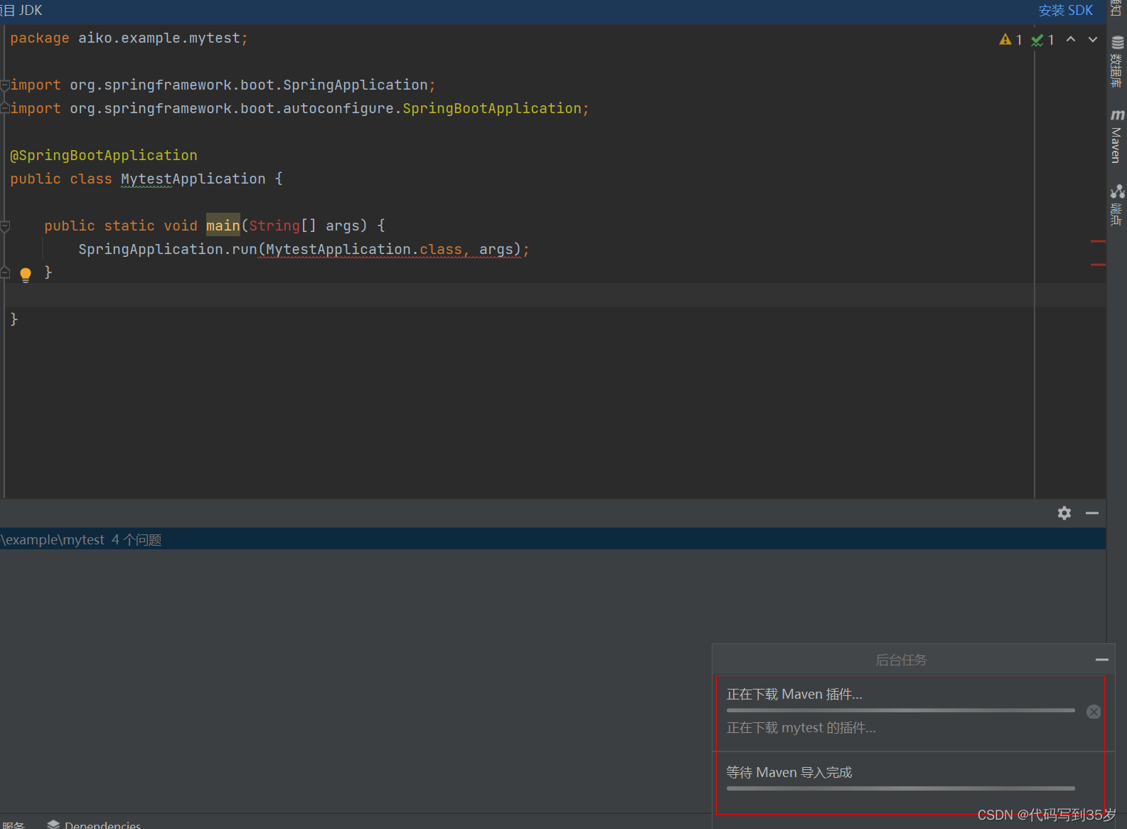This screenshot has height=829, width=1127.
Task: Click the first red error stripe marker
Action: click(1098, 242)
